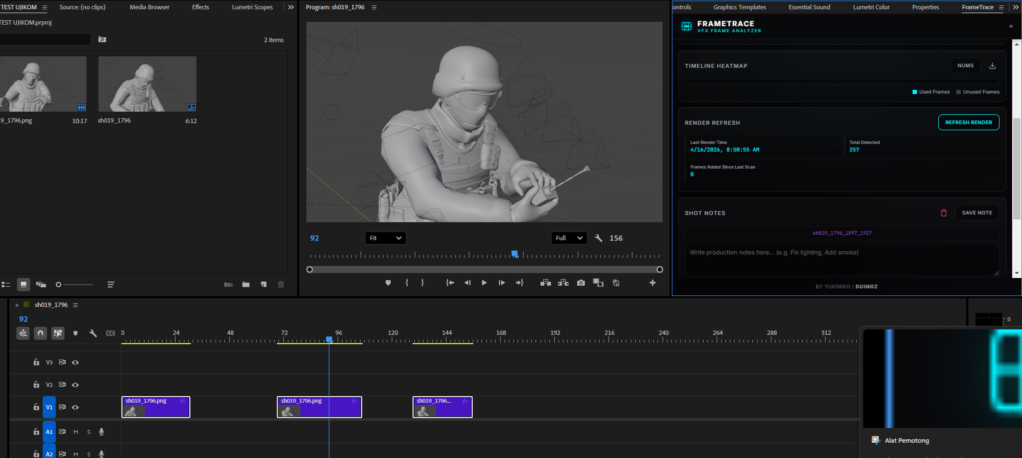The image size is (1022, 458).
Task: Toggle lock on track V3
Action: coord(36,362)
